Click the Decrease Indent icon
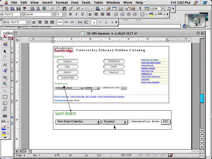 point(129,14)
